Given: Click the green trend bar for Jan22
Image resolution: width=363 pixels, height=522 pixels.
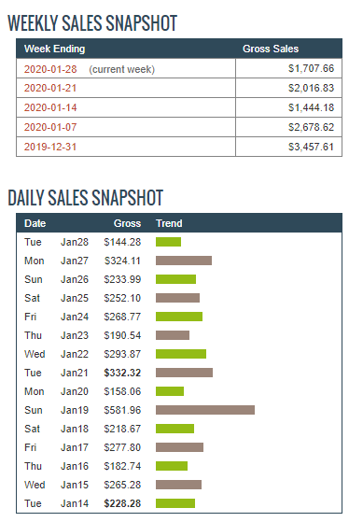Looking at the screenshot, I should tap(181, 354).
